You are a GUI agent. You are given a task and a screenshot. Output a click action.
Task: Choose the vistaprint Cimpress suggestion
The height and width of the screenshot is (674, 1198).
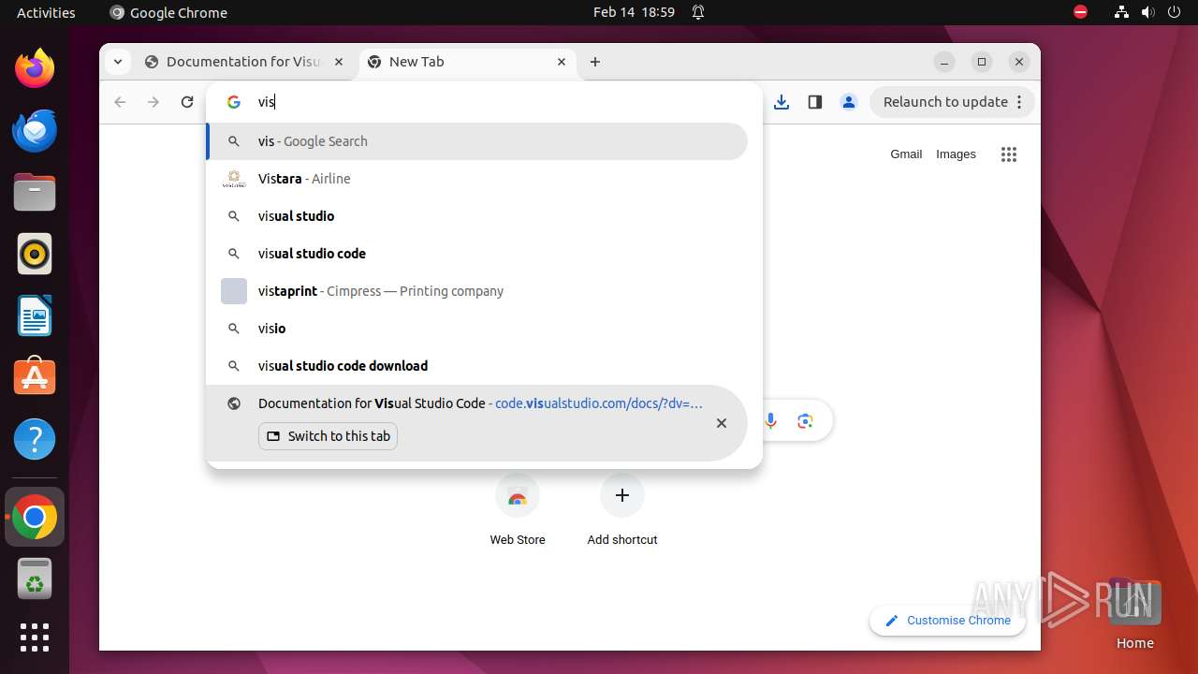click(477, 291)
